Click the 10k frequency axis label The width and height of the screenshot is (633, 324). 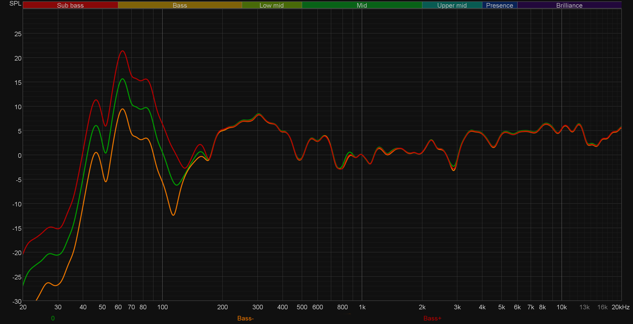(561, 307)
